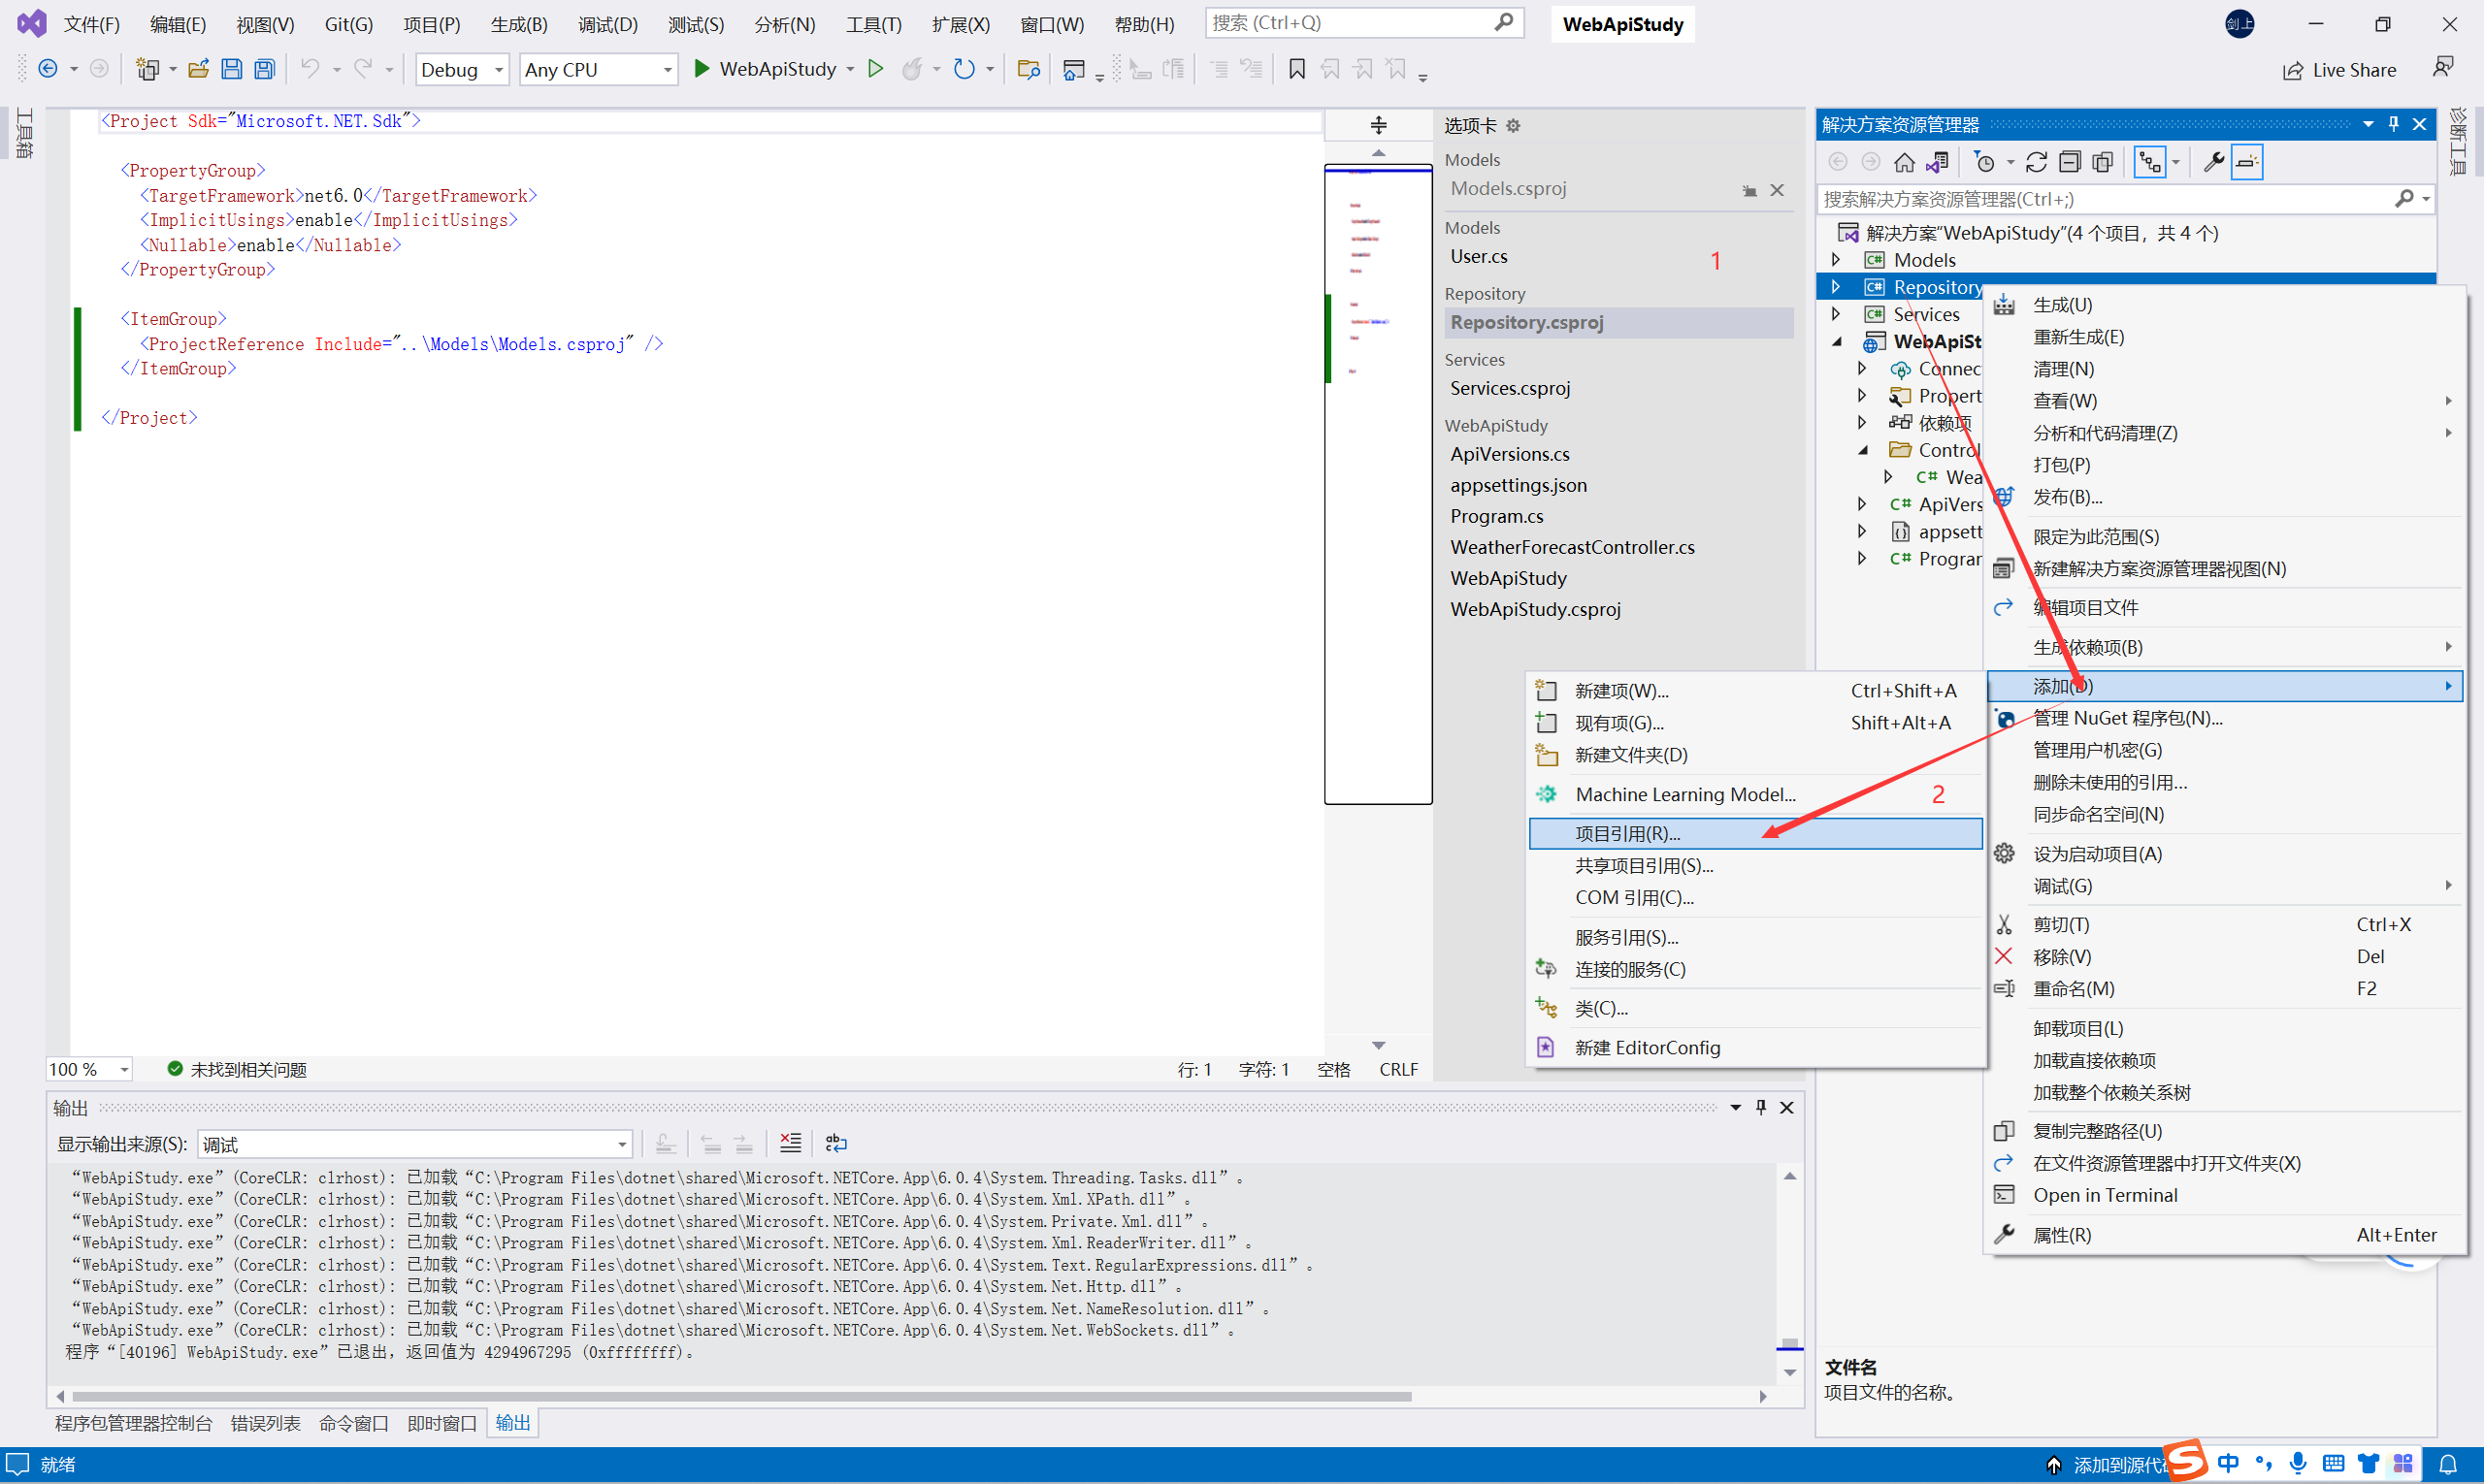Click Solution Explorer sync/refresh icon
Viewport: 2484px width, 1484px height.
click(x=2036, y=162)
